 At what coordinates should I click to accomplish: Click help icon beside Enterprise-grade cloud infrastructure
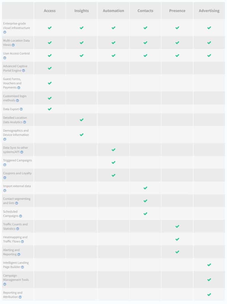tap(5, 32)
